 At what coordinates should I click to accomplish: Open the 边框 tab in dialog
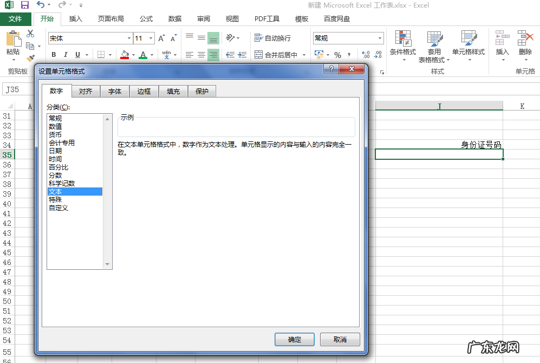(x=144, y=91)
